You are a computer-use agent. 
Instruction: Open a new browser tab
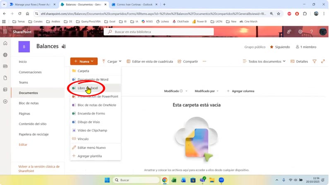pyautogui.click(x=164, y=5)
